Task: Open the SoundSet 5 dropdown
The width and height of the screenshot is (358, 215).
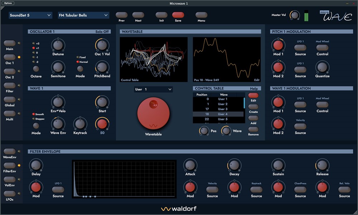Action: pos(31,15)
